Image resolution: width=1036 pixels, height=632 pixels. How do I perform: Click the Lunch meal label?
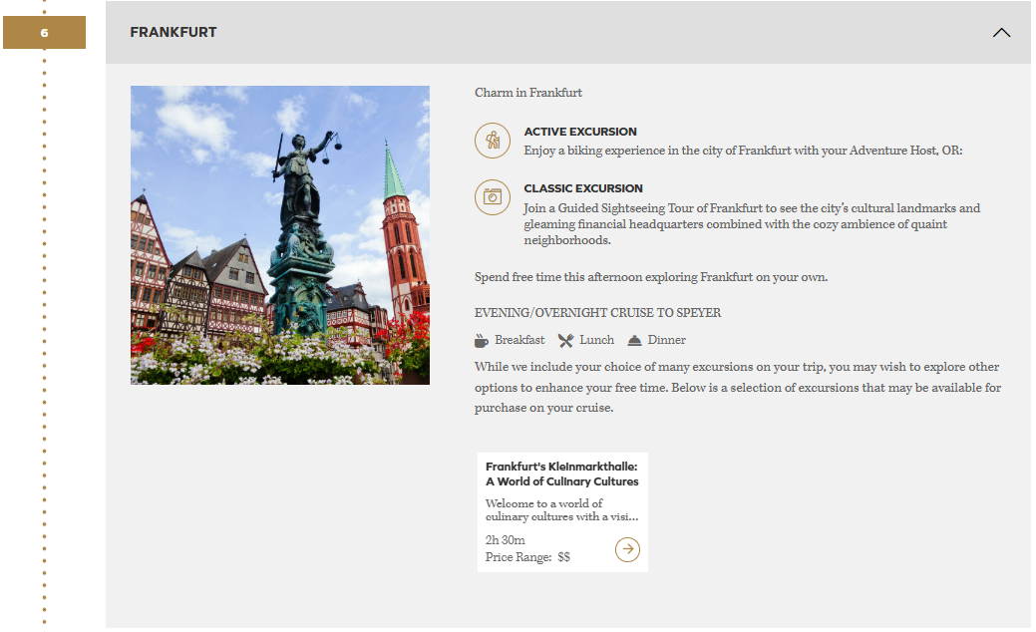(596, 341)
